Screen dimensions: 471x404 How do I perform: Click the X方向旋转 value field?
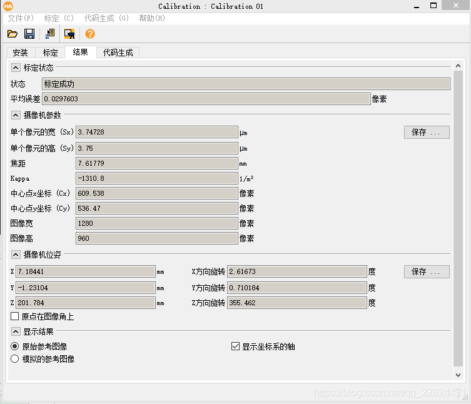click(297, 271)
